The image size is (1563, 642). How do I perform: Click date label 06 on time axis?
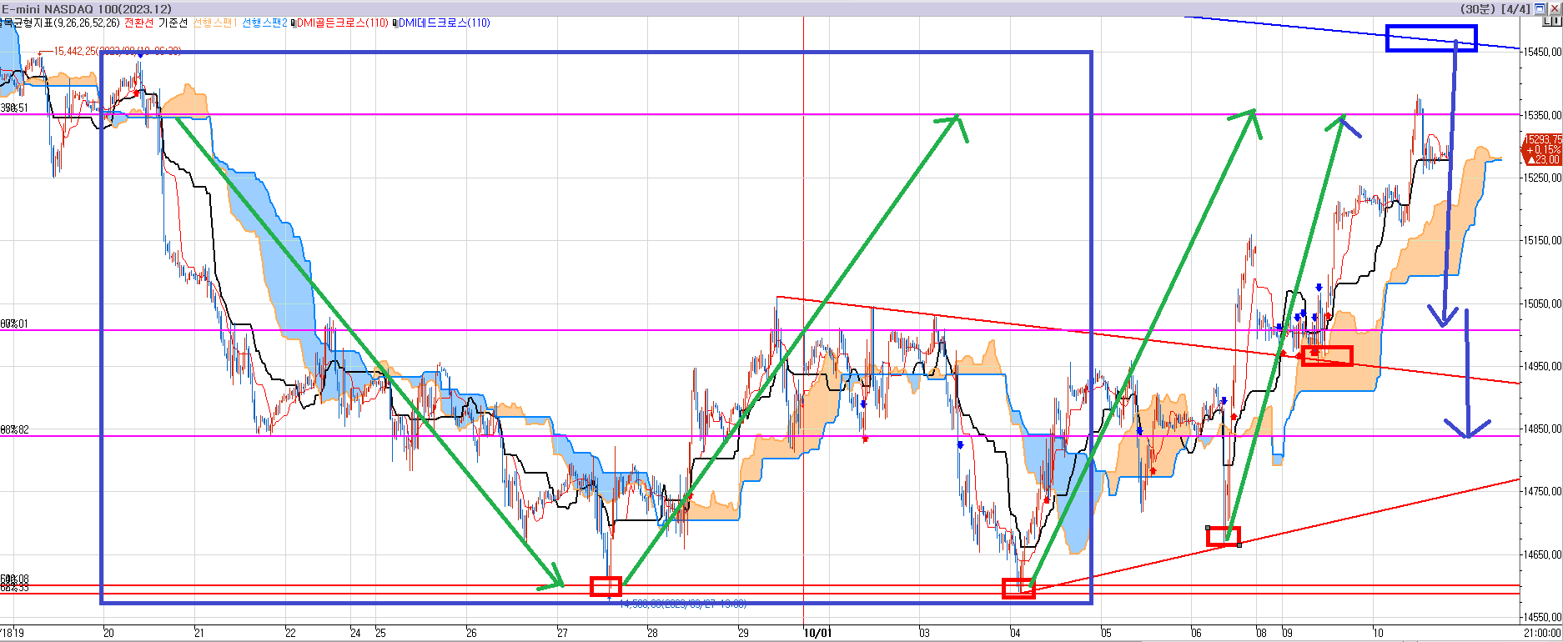click(1196, 633)
